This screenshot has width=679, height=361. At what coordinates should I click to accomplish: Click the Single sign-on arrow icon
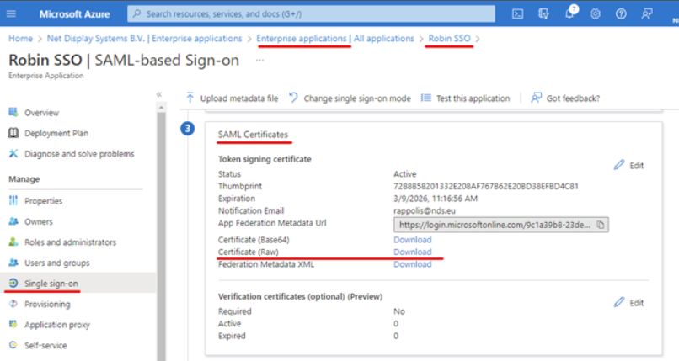(13, 284)
